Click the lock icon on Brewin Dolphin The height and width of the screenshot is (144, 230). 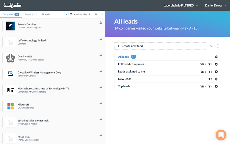tap(101, 23)
